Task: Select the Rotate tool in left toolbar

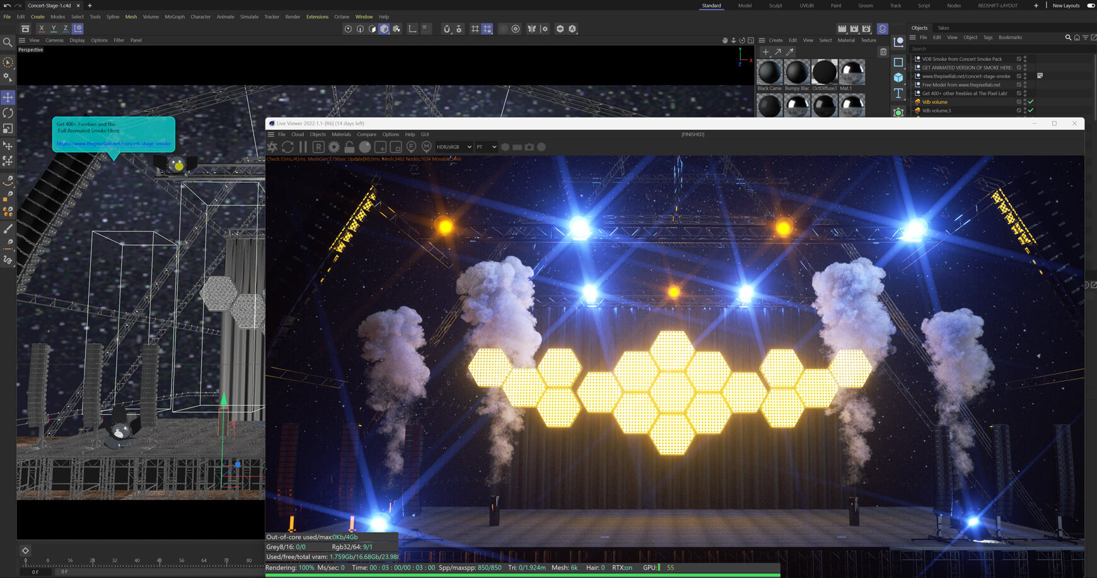Action: click(8, 113)
